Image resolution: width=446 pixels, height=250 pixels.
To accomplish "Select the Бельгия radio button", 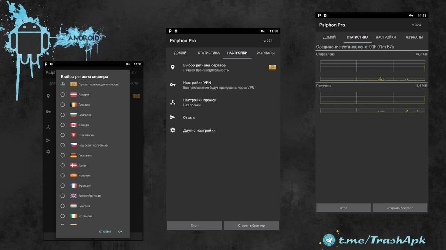I will tap(63, 105).
